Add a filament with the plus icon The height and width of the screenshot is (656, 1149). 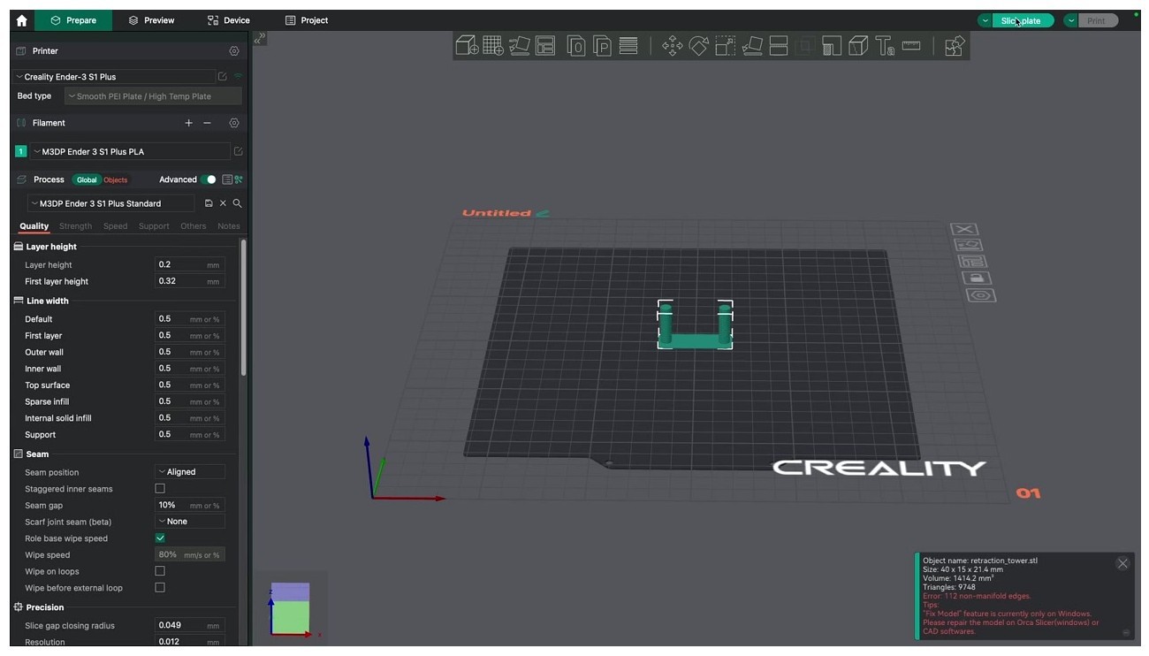pyautogui.click(x=188, y=123)
